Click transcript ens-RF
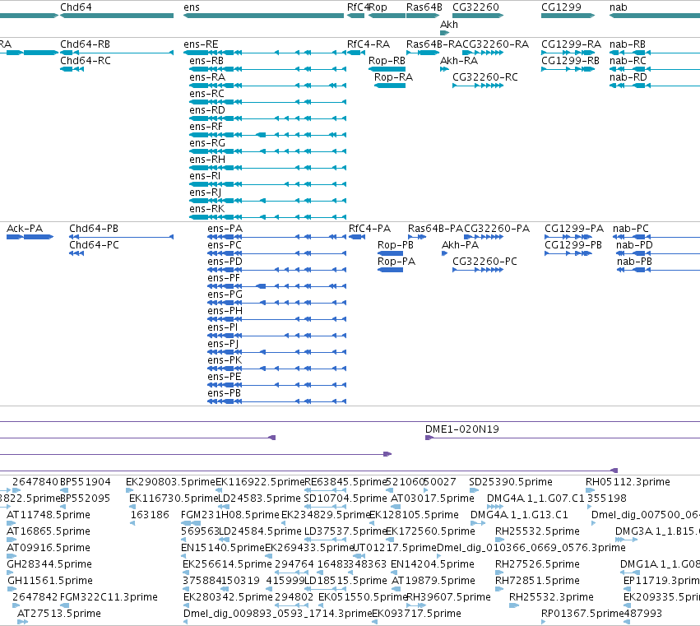The height and width of the screenshot is (626, 700). (206, 127)
